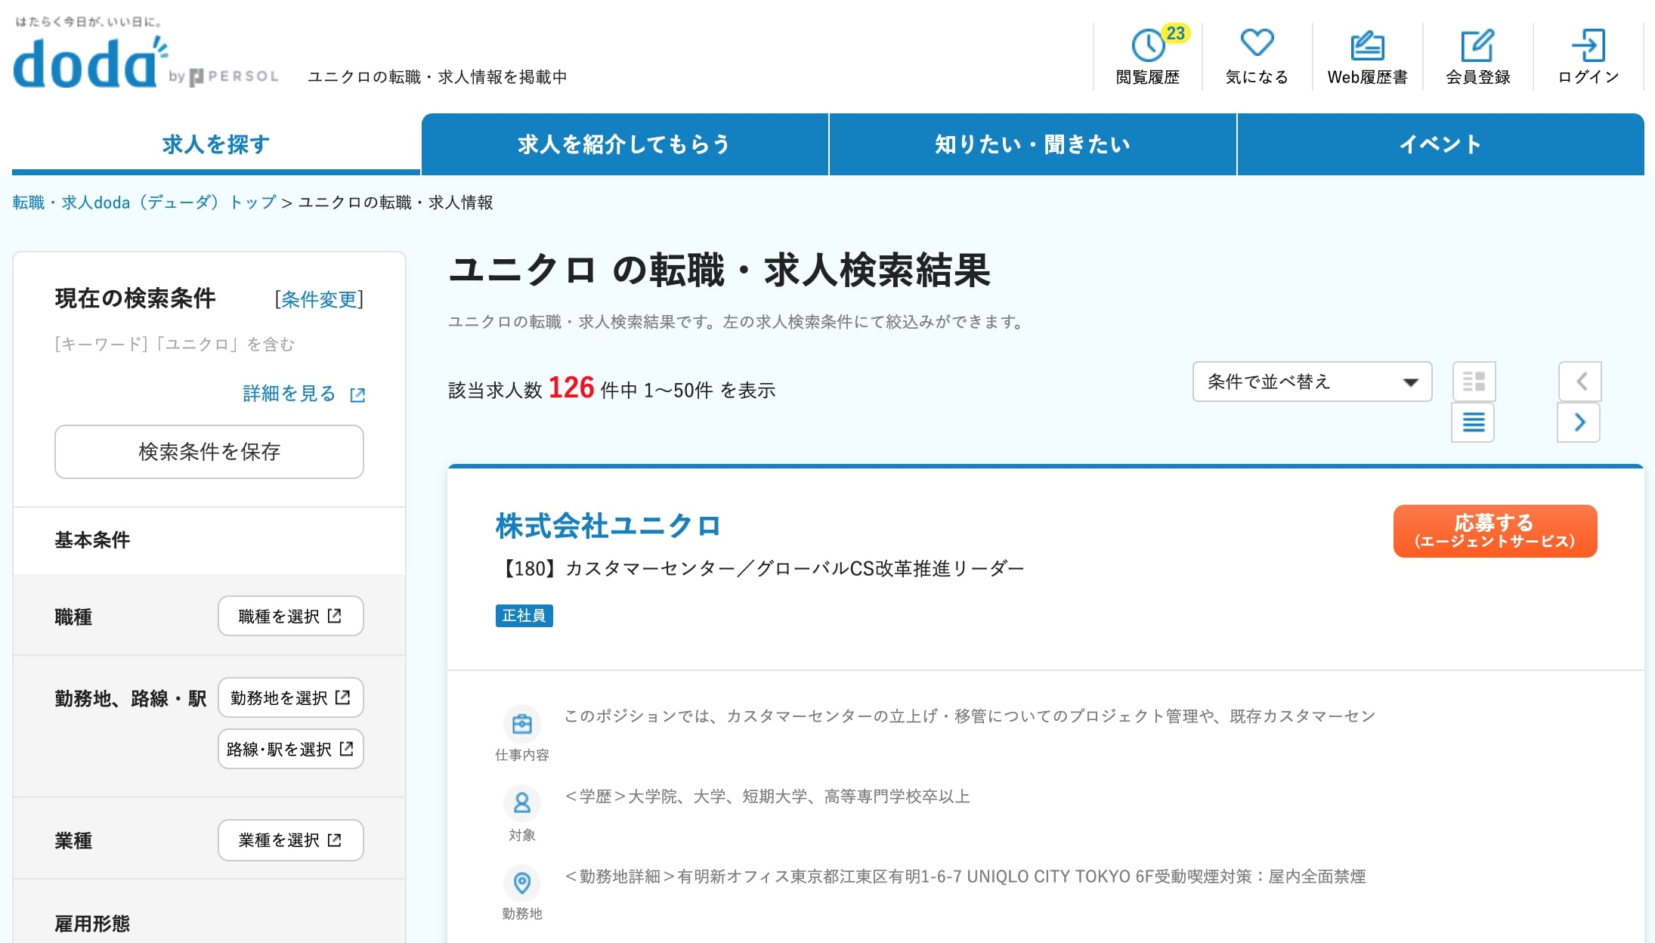
Task: Click 雇用形態 filter label
Action: [92, 924]
